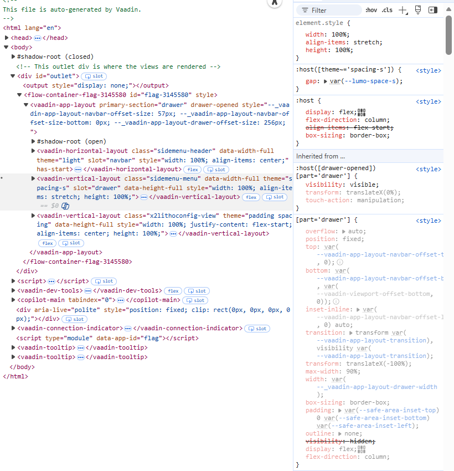Open rendering emulations paintbrush icon
The width and height of the screenshot is (454, 471).
tap(418, 10)
